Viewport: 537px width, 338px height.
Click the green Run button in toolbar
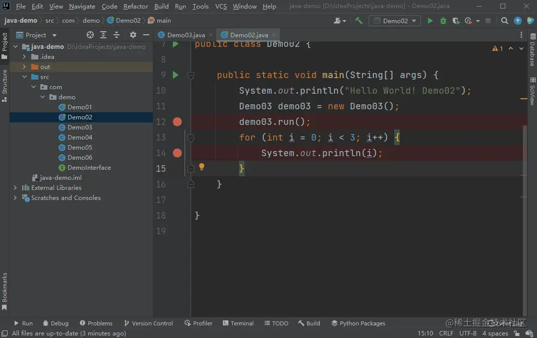430,21
